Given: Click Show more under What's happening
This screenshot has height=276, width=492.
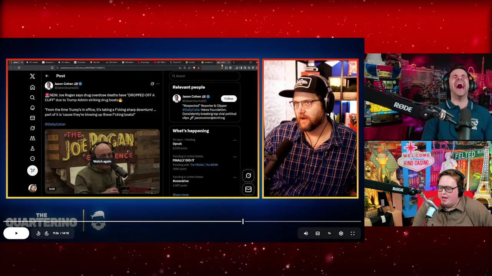Looking at the screenshot, I should [180, 195].
